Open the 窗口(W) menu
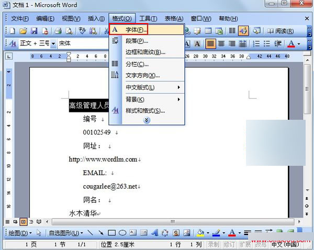 click(x=201, y=19)
